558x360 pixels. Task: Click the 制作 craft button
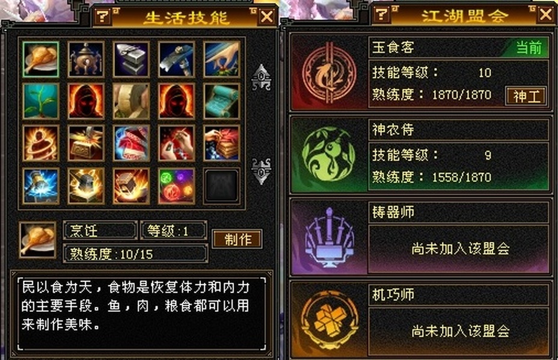pyautogui.click(x=238, y=239)
